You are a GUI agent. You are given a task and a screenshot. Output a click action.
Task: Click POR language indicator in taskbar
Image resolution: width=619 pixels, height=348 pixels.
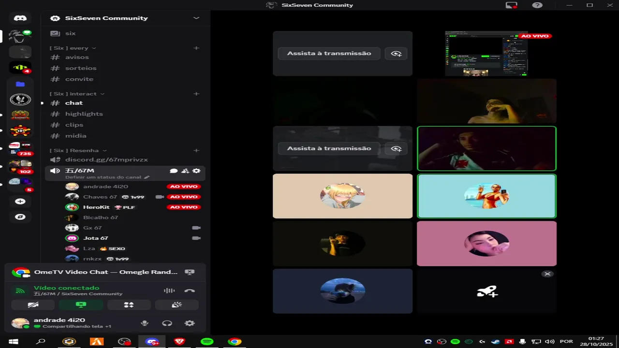(x=566, y=342)
